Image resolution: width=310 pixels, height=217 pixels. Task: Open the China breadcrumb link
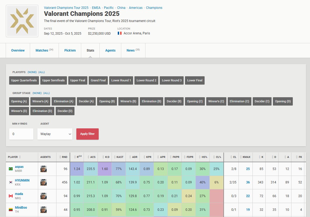click(x=121, y=8)
